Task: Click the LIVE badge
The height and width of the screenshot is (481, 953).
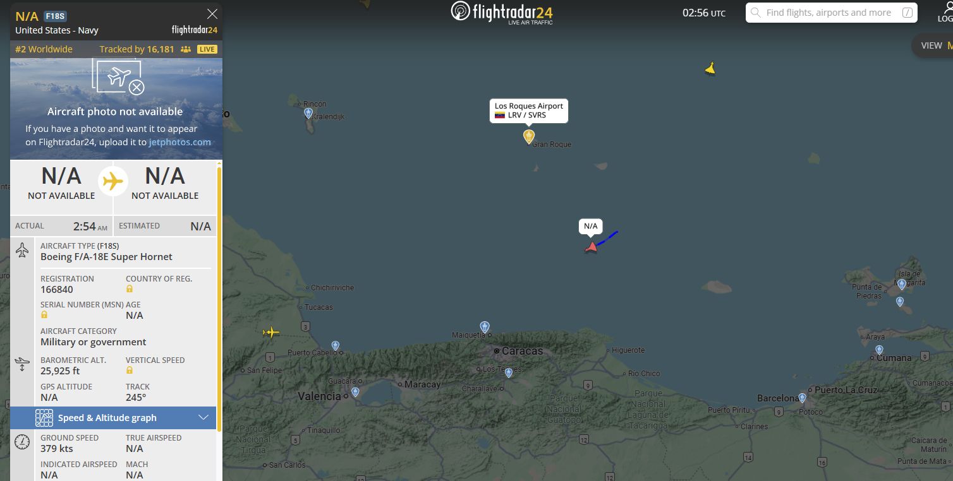Action: (x=207, y=49)
